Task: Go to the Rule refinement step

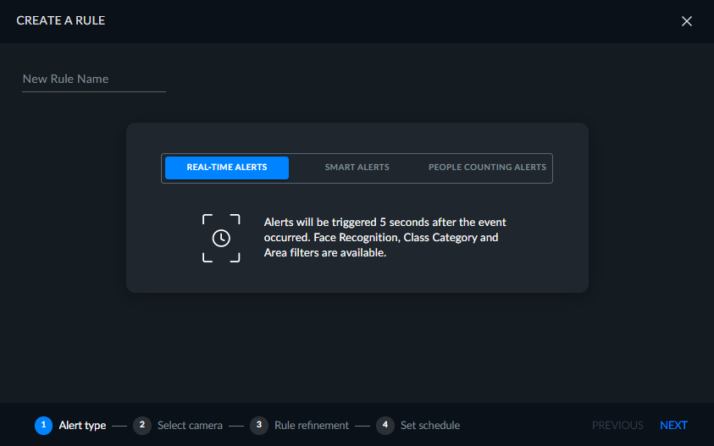Action: click(312, 426)
